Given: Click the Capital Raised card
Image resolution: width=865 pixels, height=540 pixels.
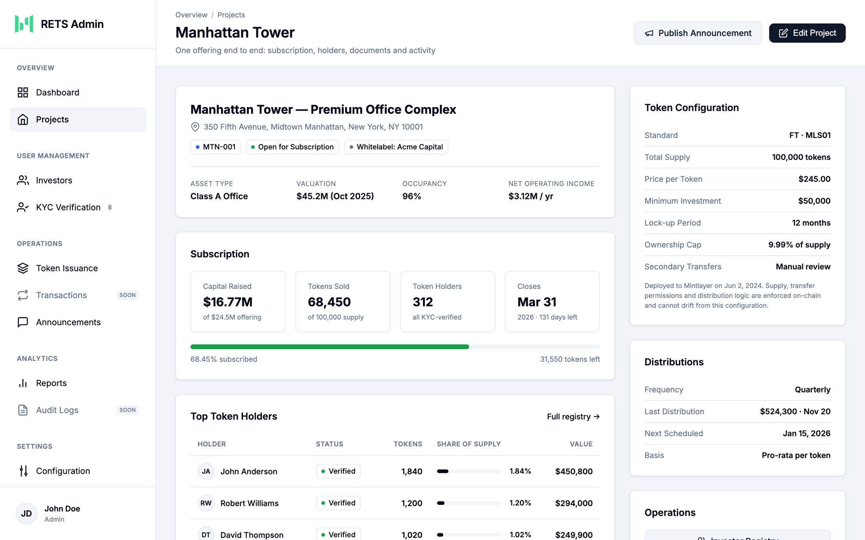Looking at the screenshot, I should point(238,302).
